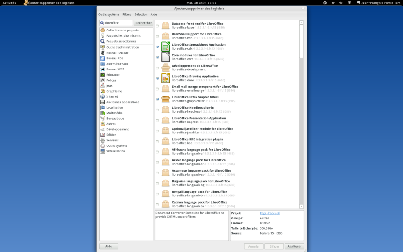Open Activités in the top bar
This screenshot has width=403, height=252.
[9, 3]
